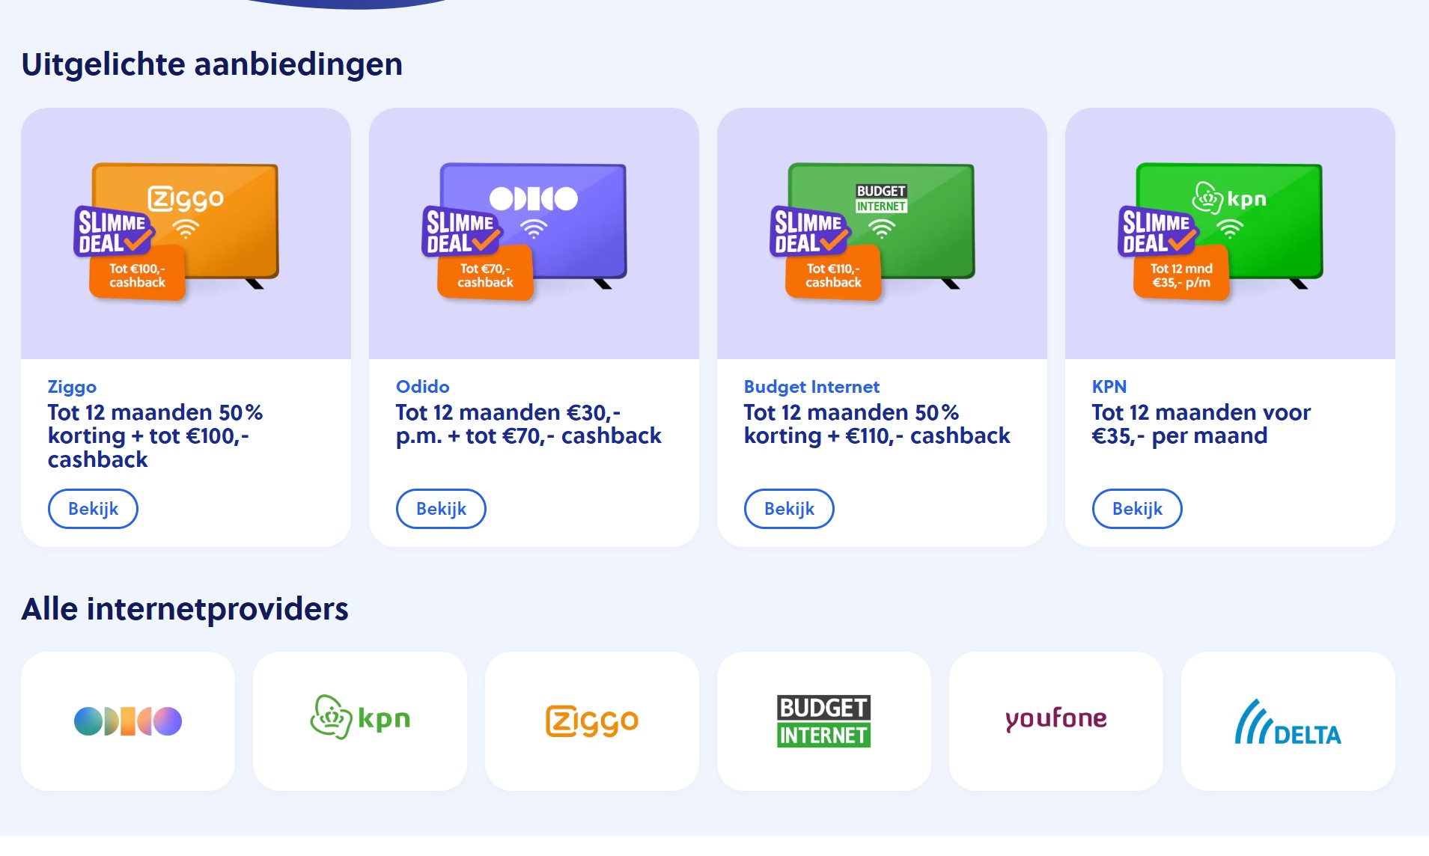This screenshot has height=856, width=1429.
Task: Open the KPN provider logo tile
Action: (x=360, y=721)
